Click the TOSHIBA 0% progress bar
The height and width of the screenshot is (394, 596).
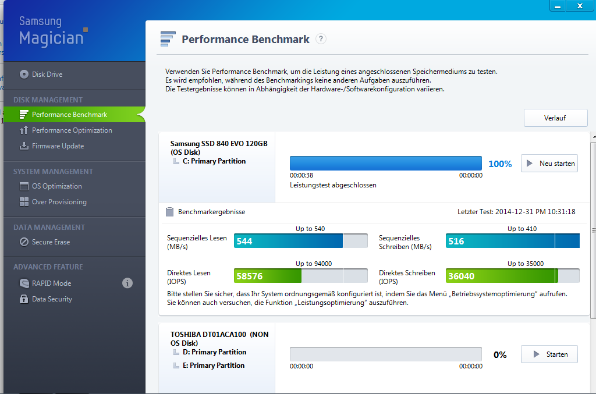click(386, 354)
